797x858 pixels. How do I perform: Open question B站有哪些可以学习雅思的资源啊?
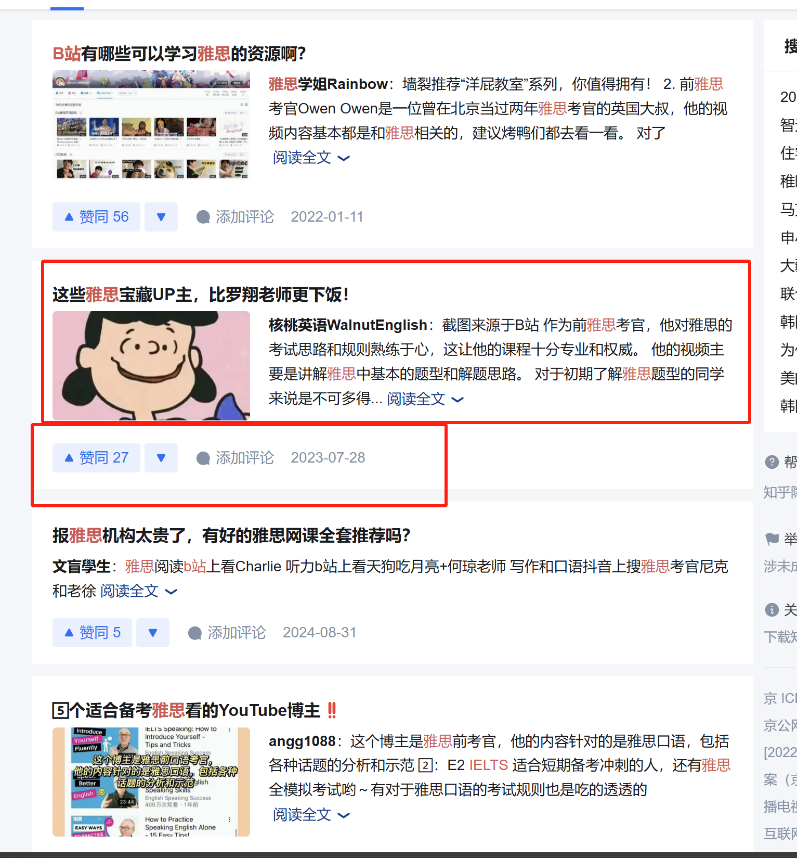pyautogui.click(x=179, y=54)
